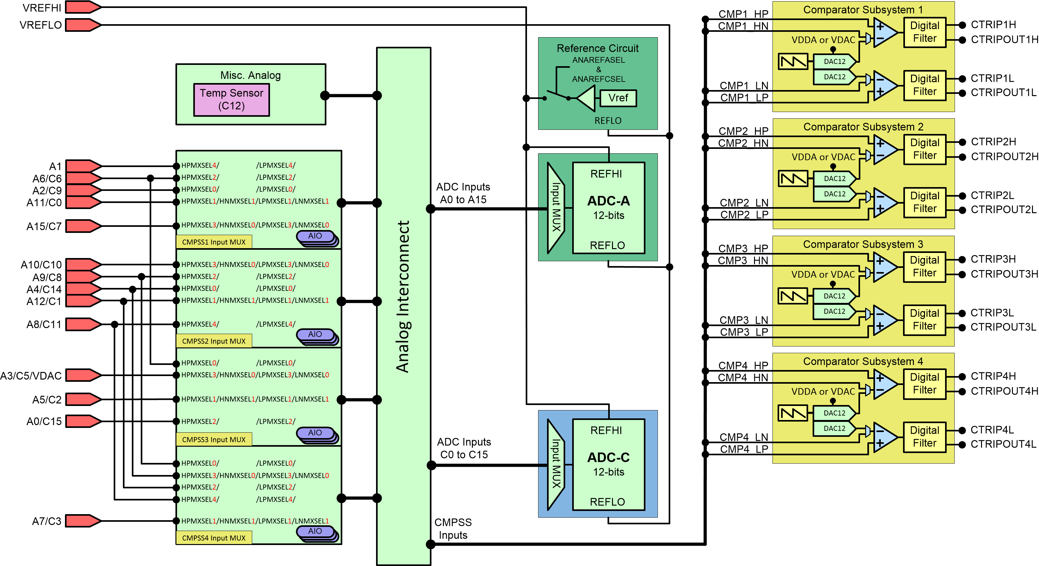The width and height of the screenshot is (1039, 566).
Task: Click the high comparator triangle in Comparator Subsystem 2
Action: [885, 150]
